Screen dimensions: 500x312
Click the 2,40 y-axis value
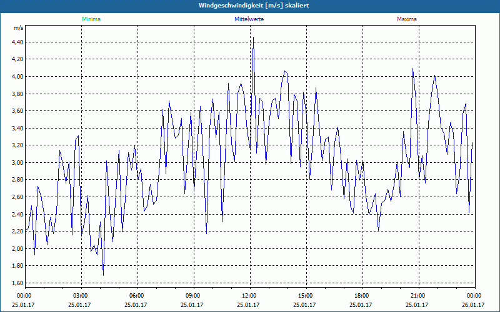click(18, 214)
